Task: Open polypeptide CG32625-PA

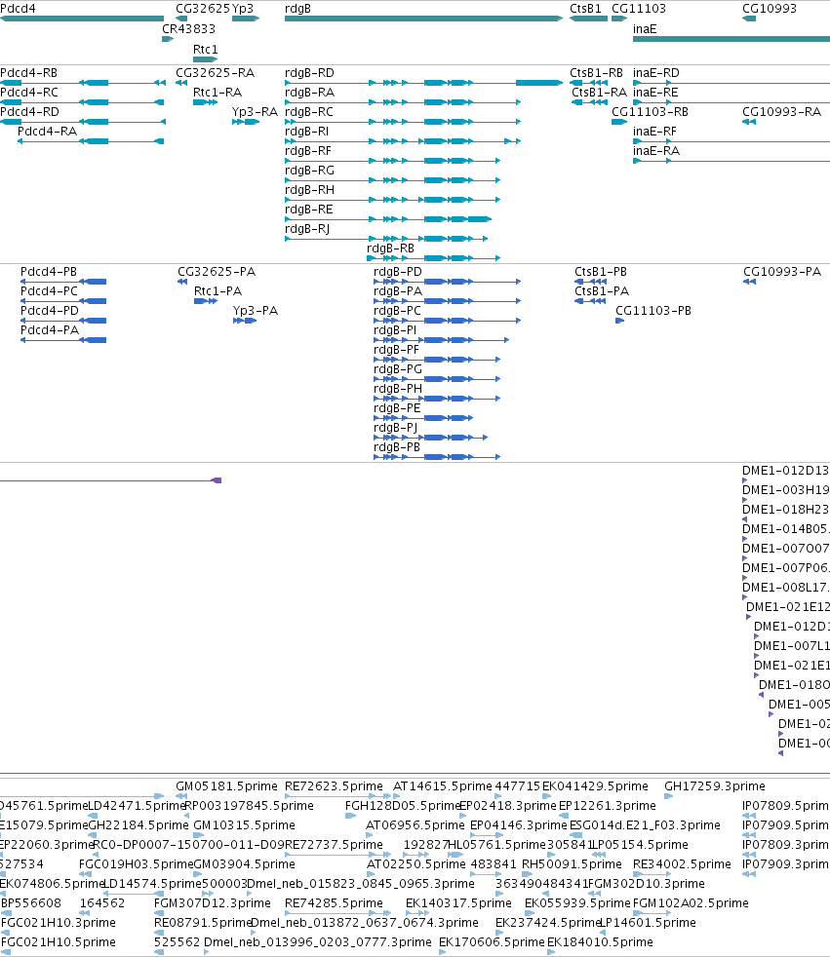Action: pos(217,272)
